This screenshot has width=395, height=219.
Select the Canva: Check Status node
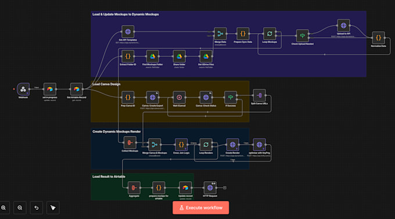tap(206, 97)
